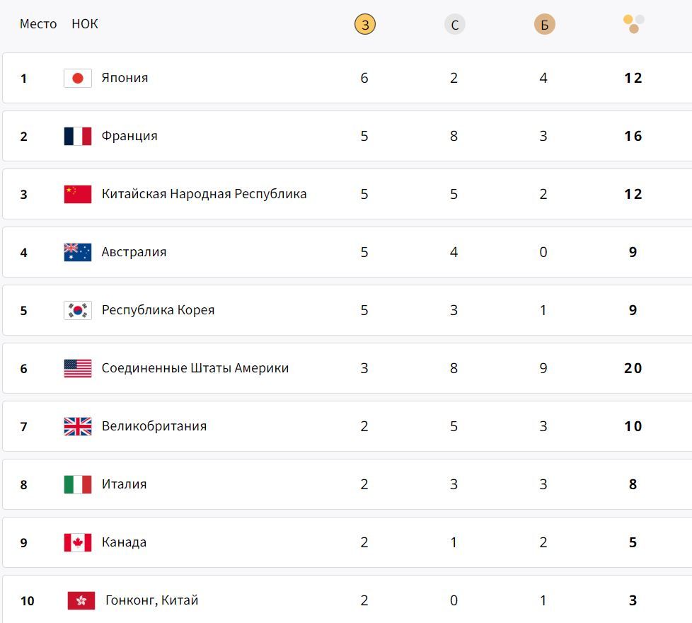
Task: Click the total medals icon in header
Action: (632, 23)
